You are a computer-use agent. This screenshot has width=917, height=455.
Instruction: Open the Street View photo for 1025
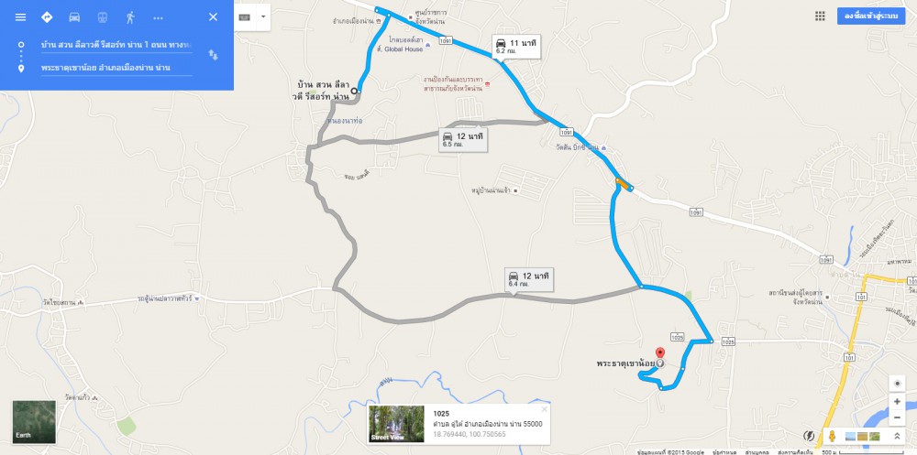coord(397,424)
